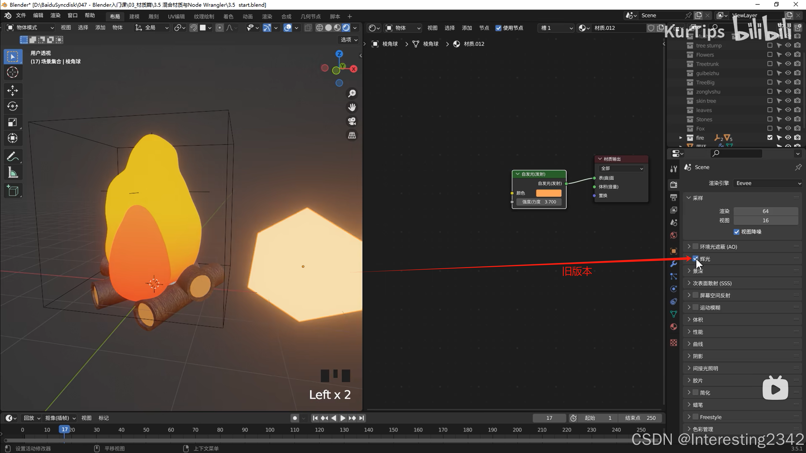This screenshot has height=453, width=806.
Task: Hide the Fox collection via its eye icon
Action: [x=788, y=128]
